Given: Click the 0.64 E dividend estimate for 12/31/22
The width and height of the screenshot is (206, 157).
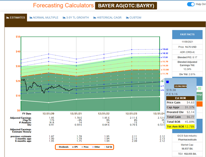Looking at the screenshot, I should [x=106, y=125].
